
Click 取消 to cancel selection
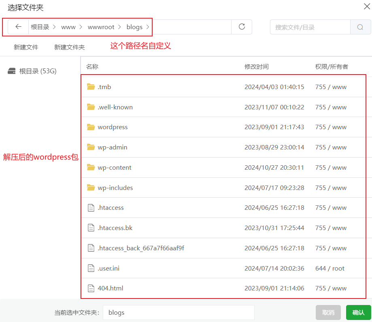(328, 313)
